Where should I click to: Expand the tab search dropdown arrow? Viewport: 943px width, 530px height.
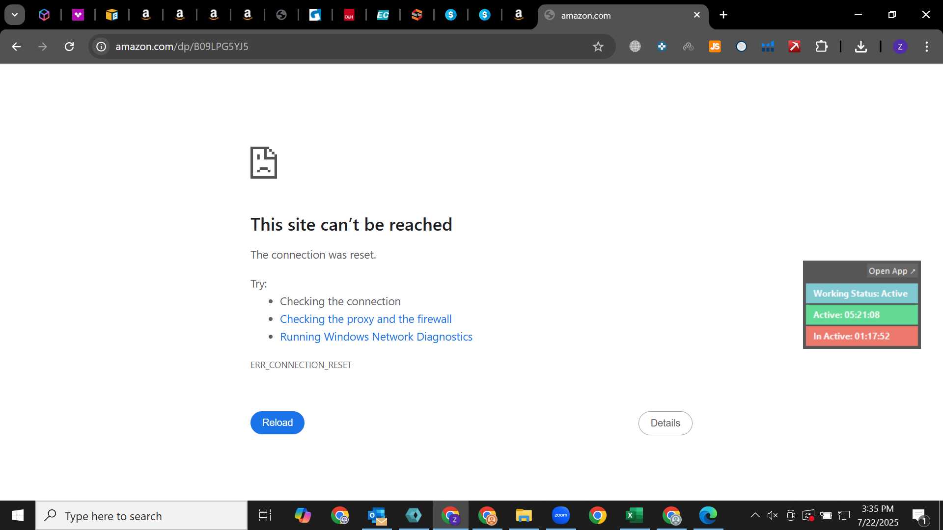pos(15,15)
